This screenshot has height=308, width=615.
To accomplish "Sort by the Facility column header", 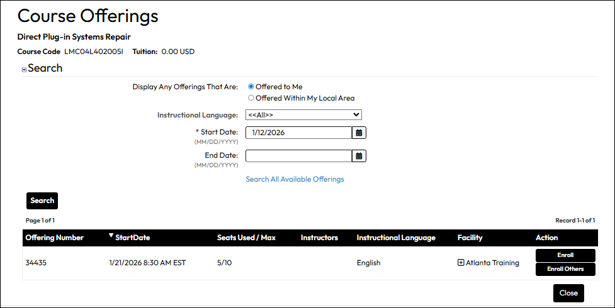I will tap(470, 238).
